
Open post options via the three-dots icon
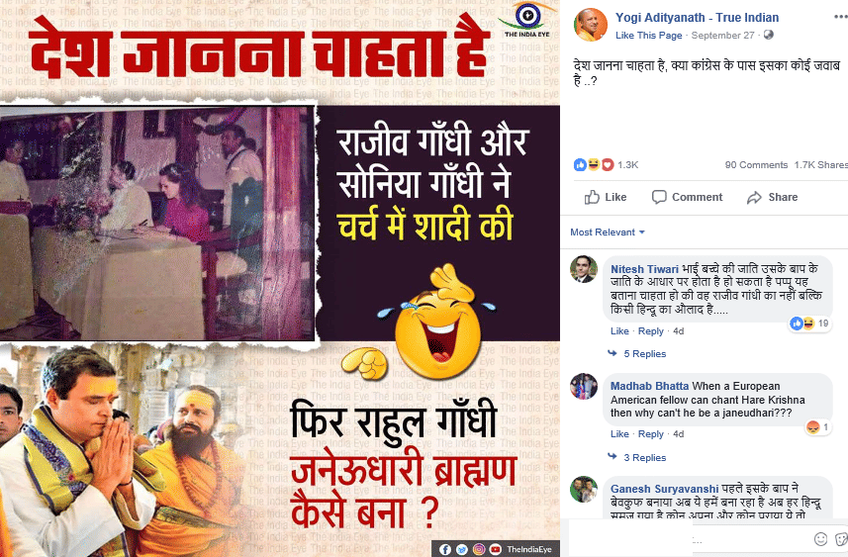(x=841, y=17)
